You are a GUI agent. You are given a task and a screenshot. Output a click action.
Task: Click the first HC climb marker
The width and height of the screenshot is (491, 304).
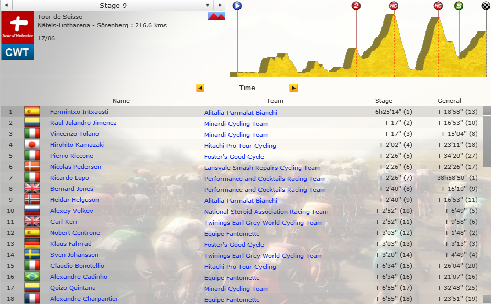[x=394, y=6]
